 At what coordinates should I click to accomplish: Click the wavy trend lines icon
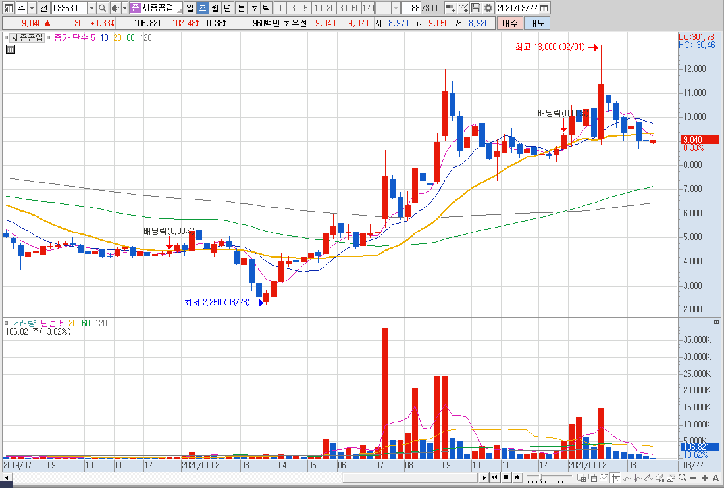(x=626, y=478)
